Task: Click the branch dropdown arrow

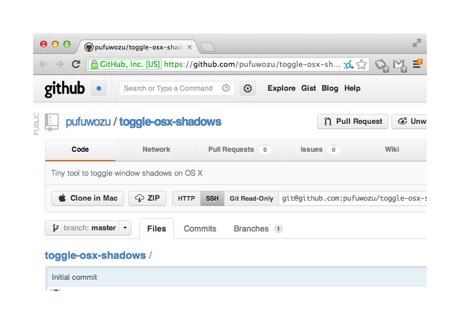Action: (x=125, y=228)
